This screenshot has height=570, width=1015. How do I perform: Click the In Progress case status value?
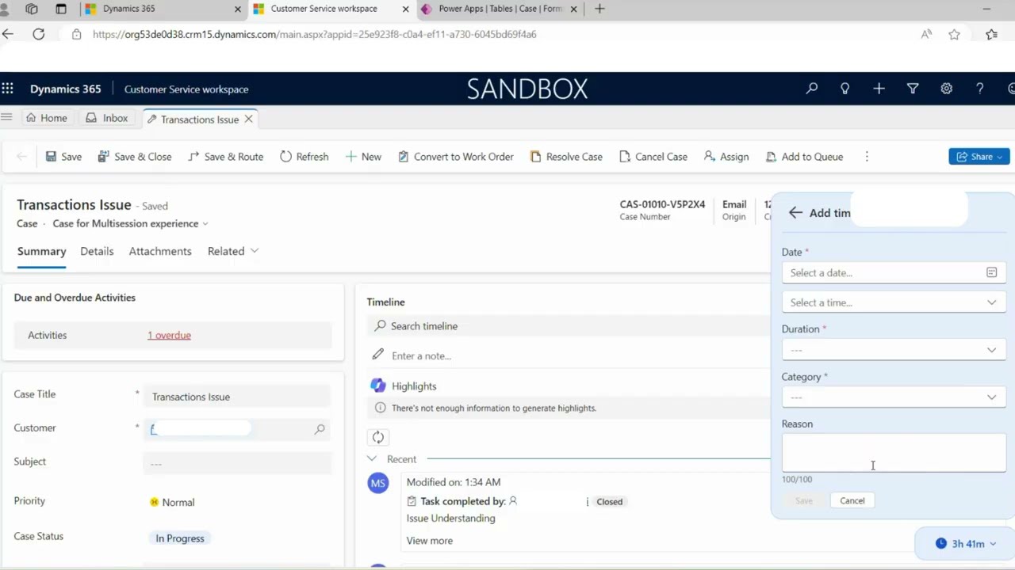(180, 538)
